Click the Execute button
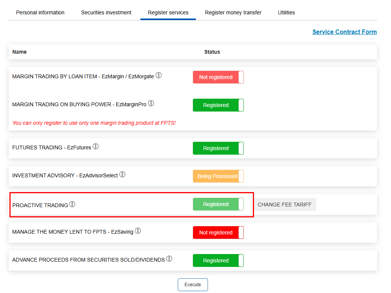 click(x=193, y=285)
